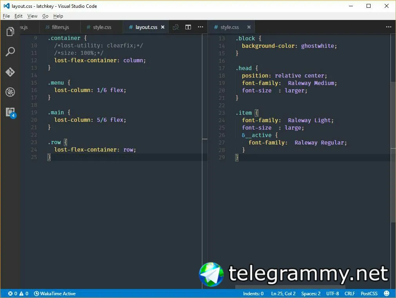
Task: Click '&__active' nested selector
Action: [x=256, y=135]
